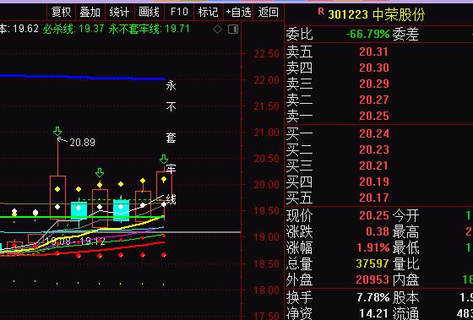Viewport: 473px width, 320px height.
Task: Click the 卖一 price 20.25
Action: [374, 117]
